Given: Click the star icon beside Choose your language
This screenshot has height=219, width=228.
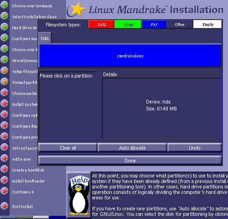Looking at the screenshot, I should (x=5, y=5).
